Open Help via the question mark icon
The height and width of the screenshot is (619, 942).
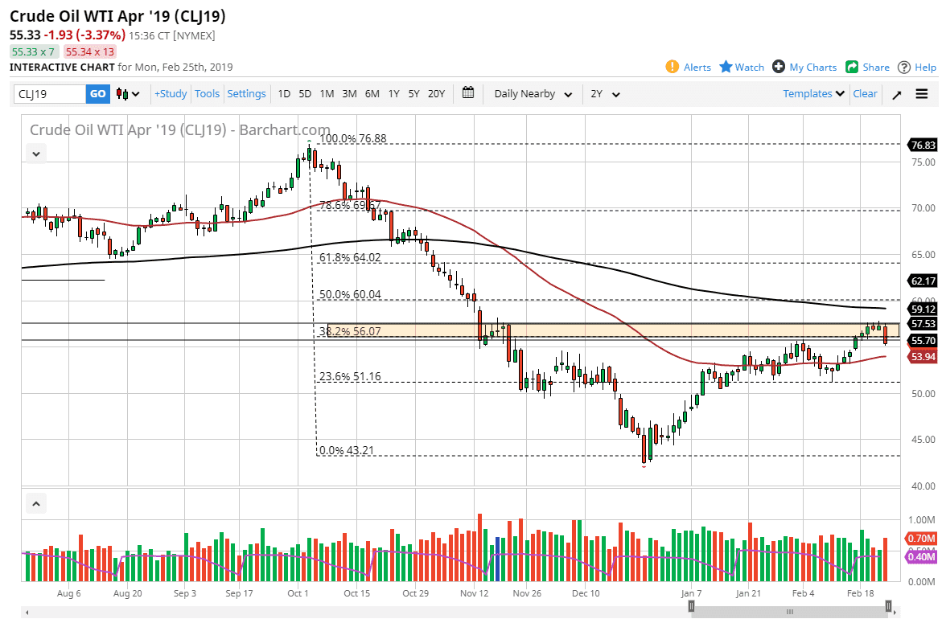pyautogui.click(x=903, y=67)
